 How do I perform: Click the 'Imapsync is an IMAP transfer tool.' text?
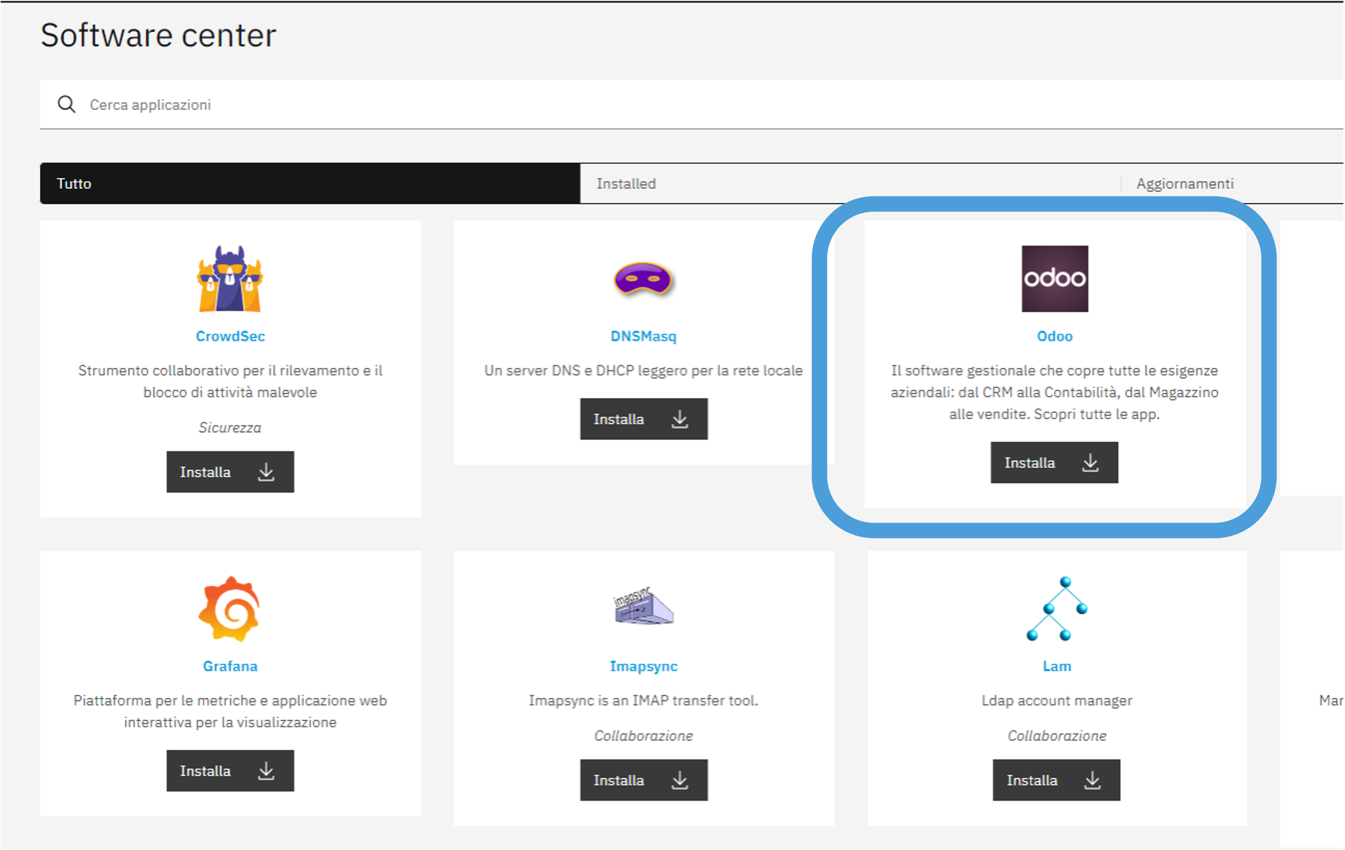[643, 700]
